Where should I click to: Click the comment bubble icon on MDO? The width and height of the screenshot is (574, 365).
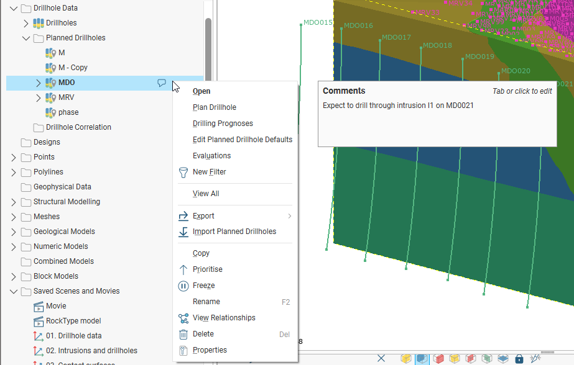click(162, 83)
